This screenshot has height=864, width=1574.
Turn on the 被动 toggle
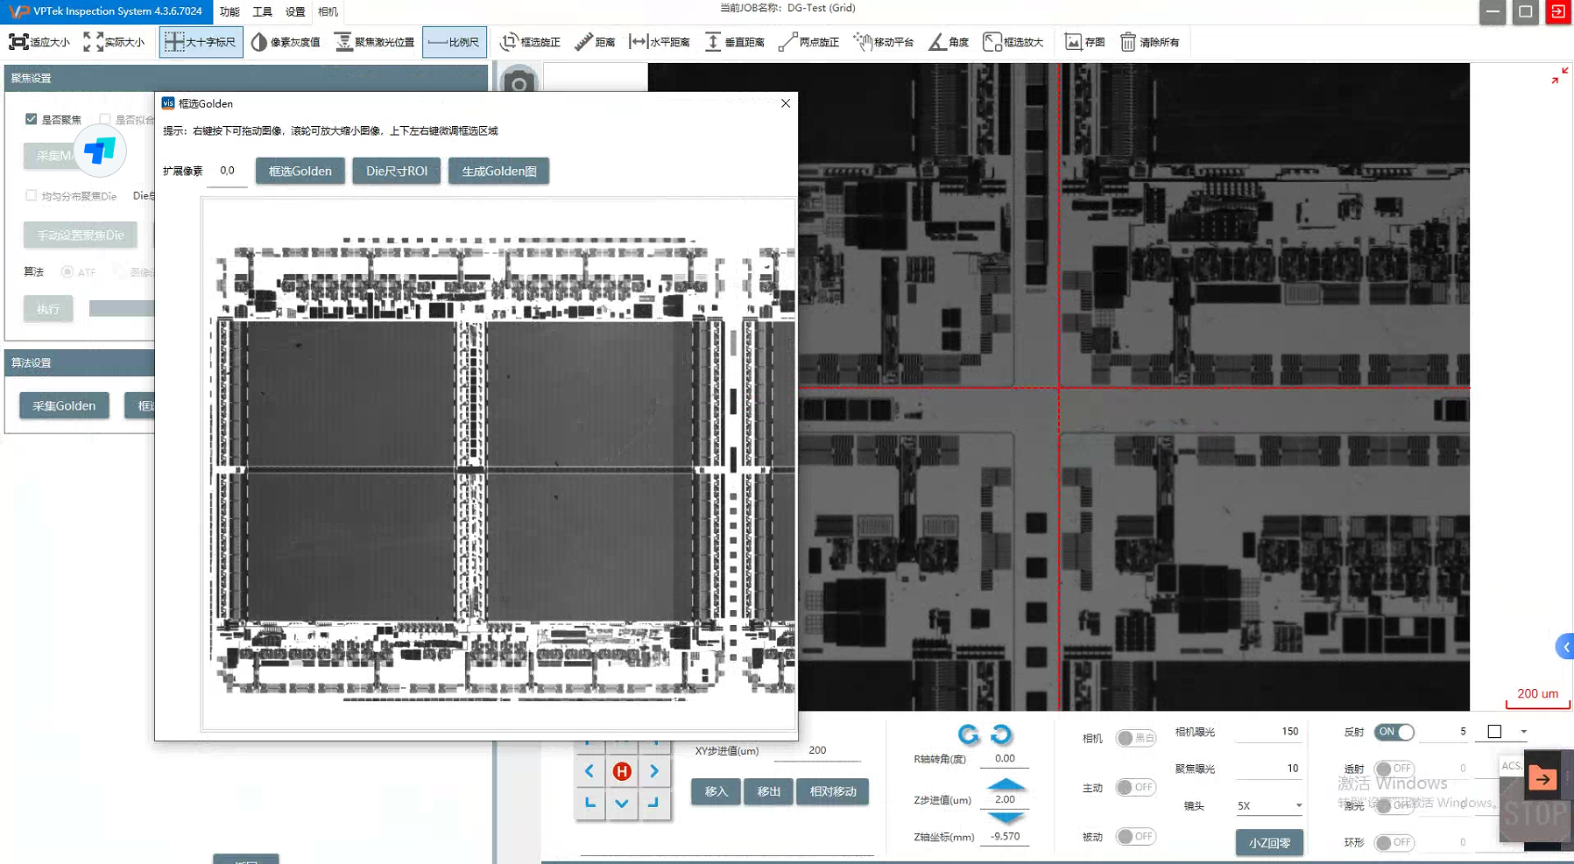click(1136, 836)
